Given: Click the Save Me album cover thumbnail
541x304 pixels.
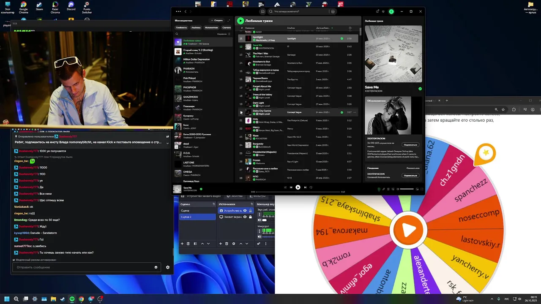Looking at the screenshot, I should tap(177, 189).
